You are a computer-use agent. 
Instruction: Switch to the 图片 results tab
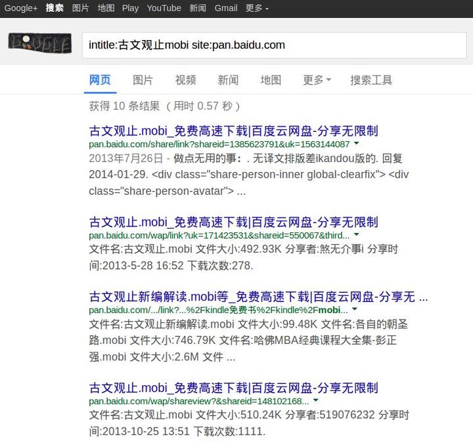point(143,80)
